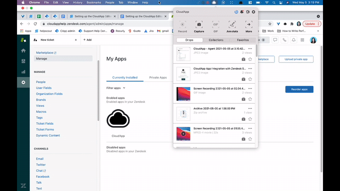Click the Reorder apps button
This screenshot has width=340, height=191.
[x=299, y=89]
